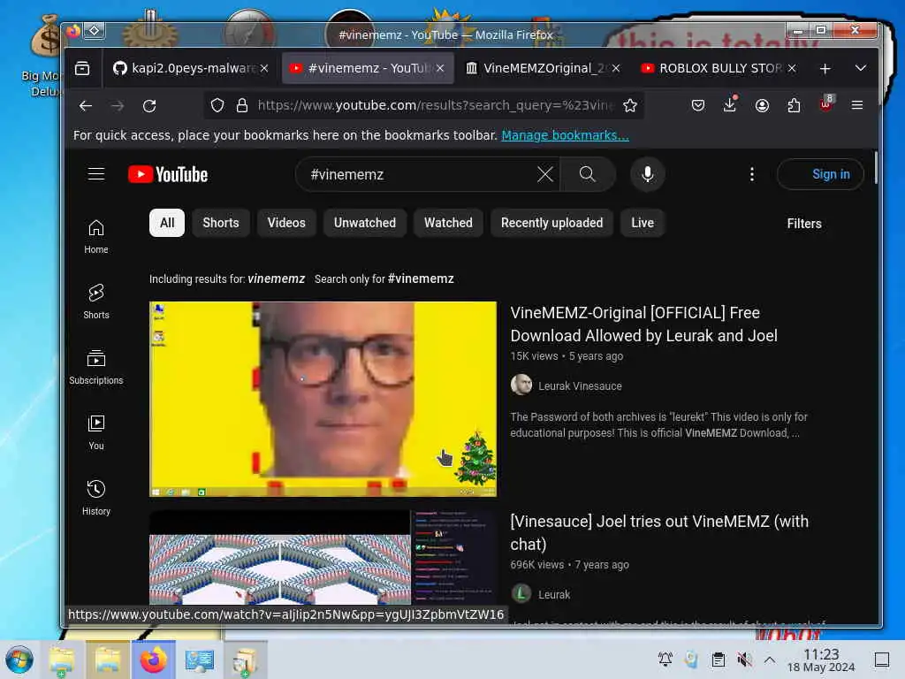Go to YouTube logo homepage
The width and height of the screenshot is (905, 679).
(x=168, y=174)
